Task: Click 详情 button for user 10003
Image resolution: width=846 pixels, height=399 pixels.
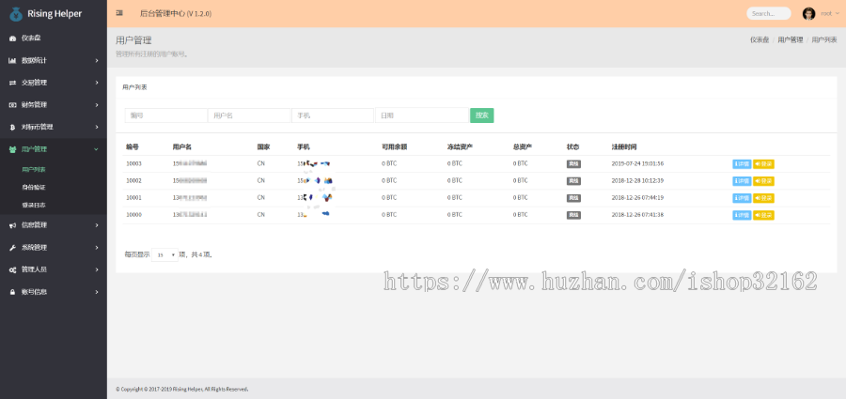Action: point(742,164)
